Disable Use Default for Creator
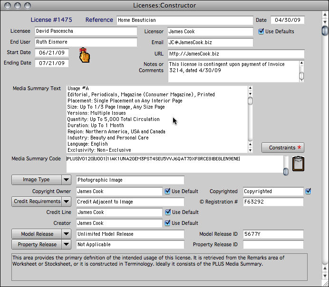Image resolution: width=329 pixels, height=287 pixels. pyautogui.click(x=167, y=223)
